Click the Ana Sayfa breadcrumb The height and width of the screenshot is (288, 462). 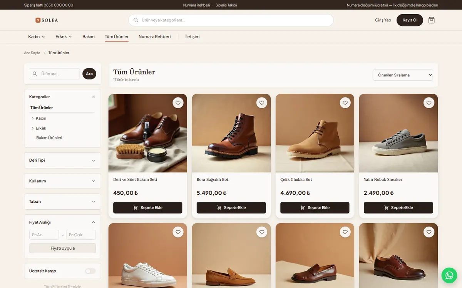point(32,53)
